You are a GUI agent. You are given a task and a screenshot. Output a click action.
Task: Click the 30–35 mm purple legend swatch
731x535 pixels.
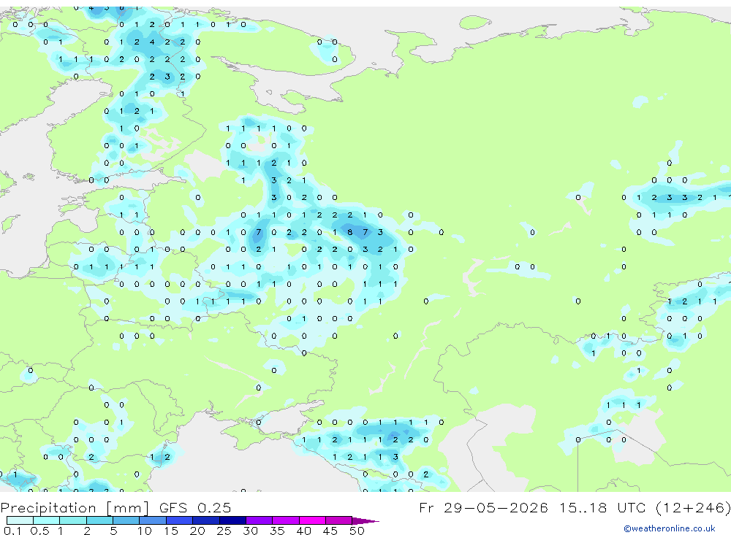pyautogui.click(x=260, y=520)
